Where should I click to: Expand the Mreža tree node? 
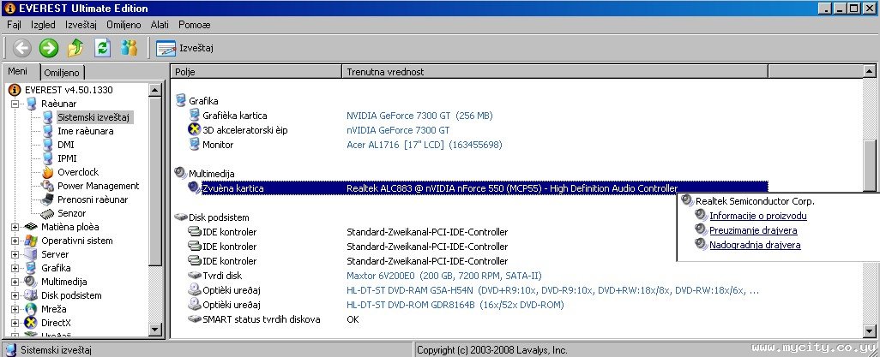15,309
